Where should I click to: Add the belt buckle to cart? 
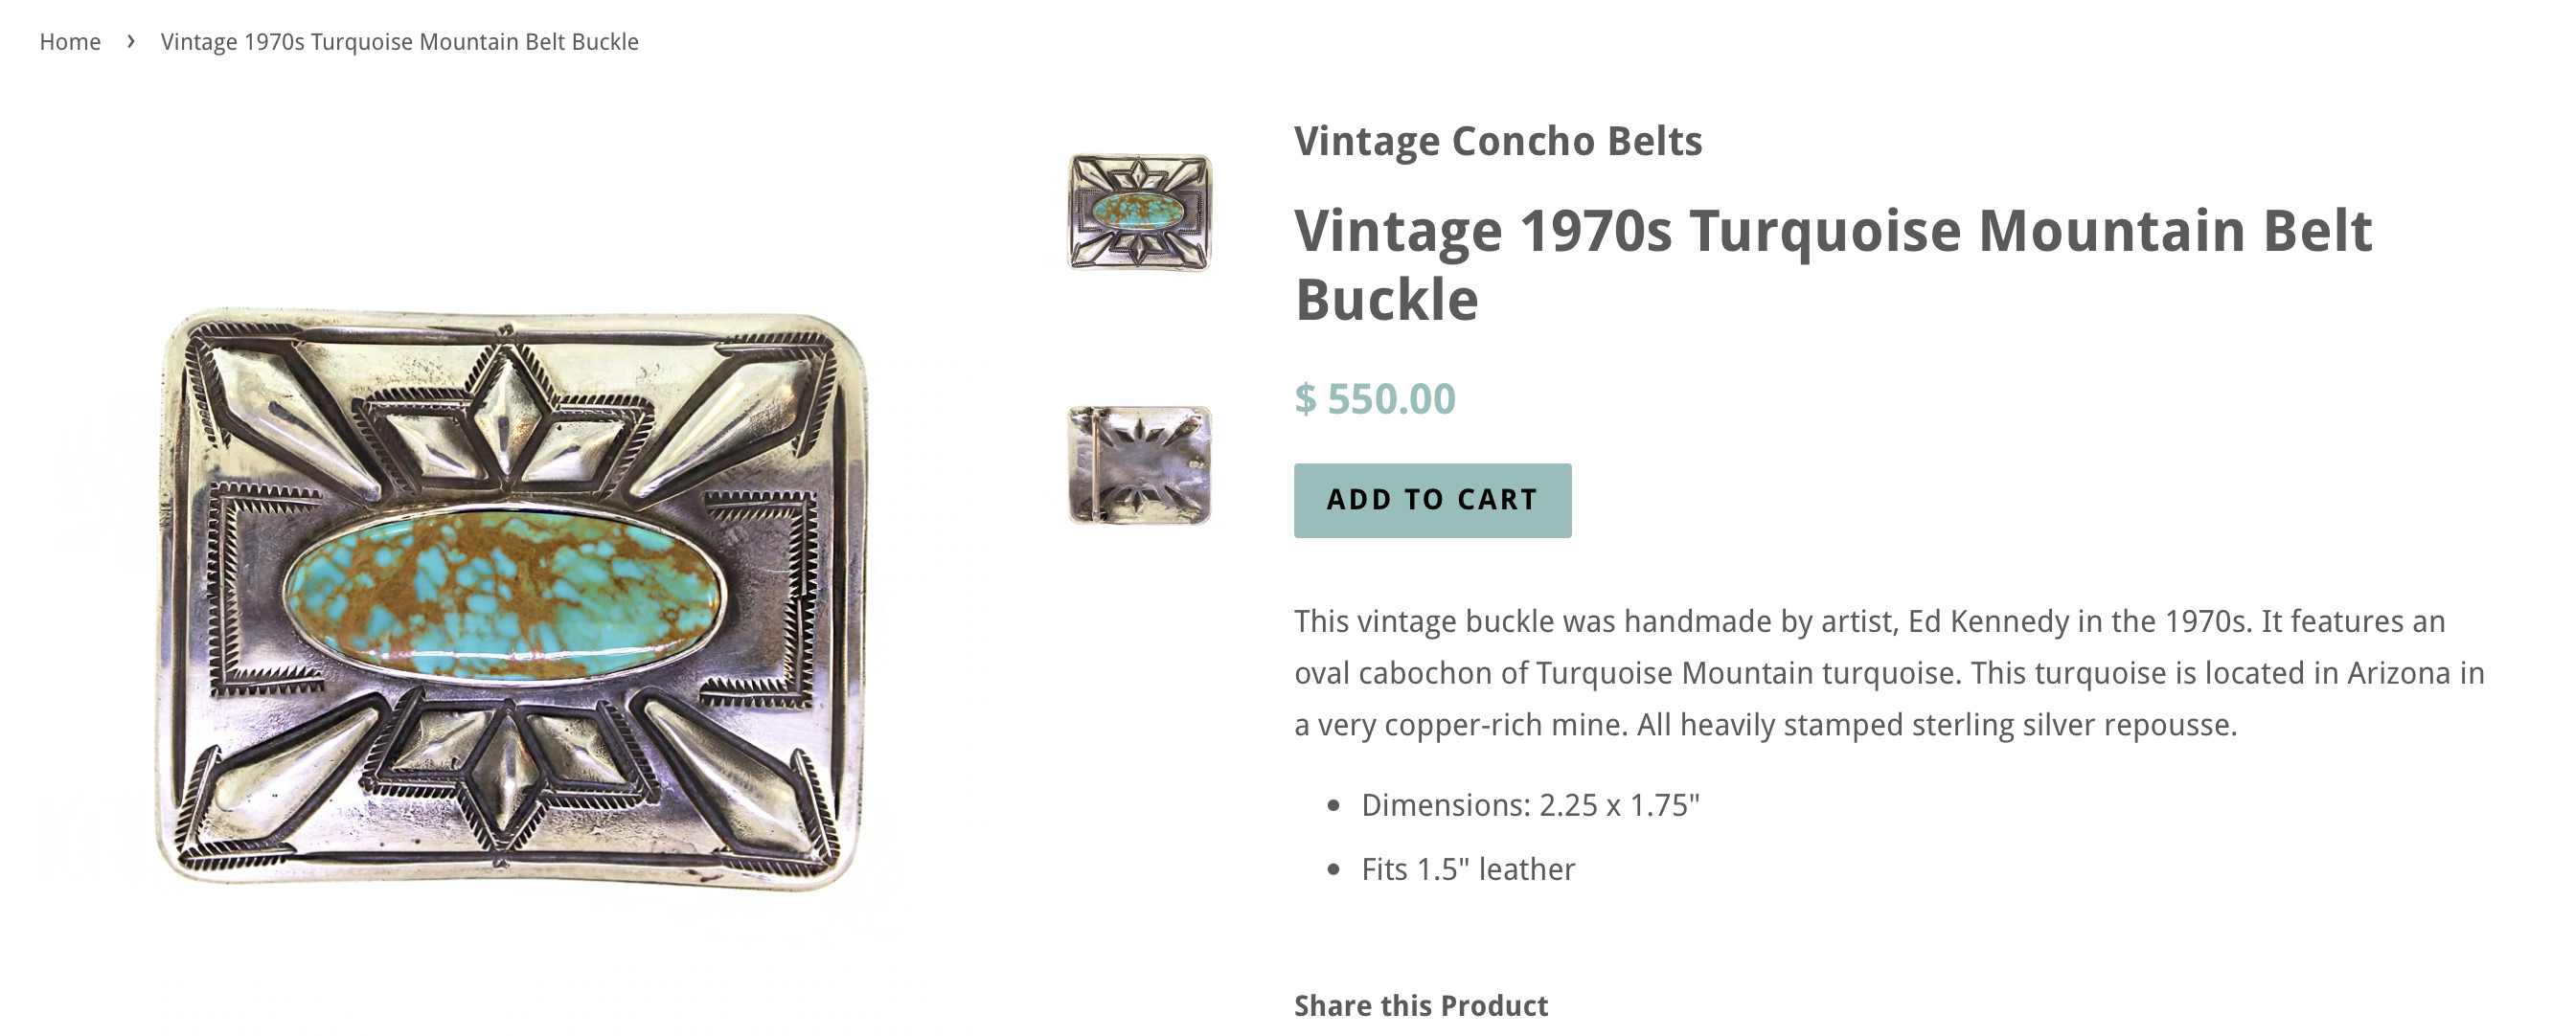[x=1431, y=501]
